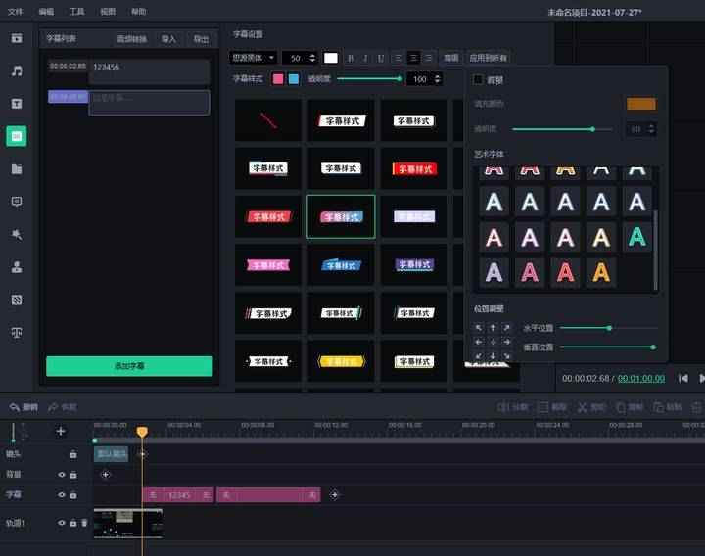705x556 pixels.
Task: Click the folder icon in left sidebar
Action: click(x=17, y=168)
